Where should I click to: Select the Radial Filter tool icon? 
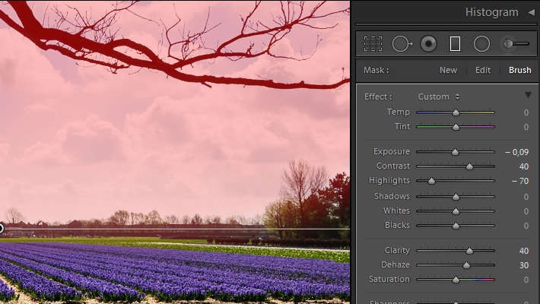tap(481, 44)
